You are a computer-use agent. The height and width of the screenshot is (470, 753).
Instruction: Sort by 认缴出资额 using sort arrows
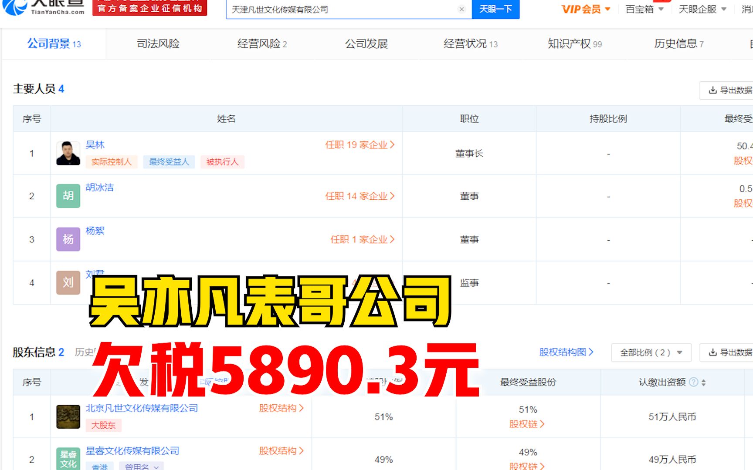click(703, 383)
